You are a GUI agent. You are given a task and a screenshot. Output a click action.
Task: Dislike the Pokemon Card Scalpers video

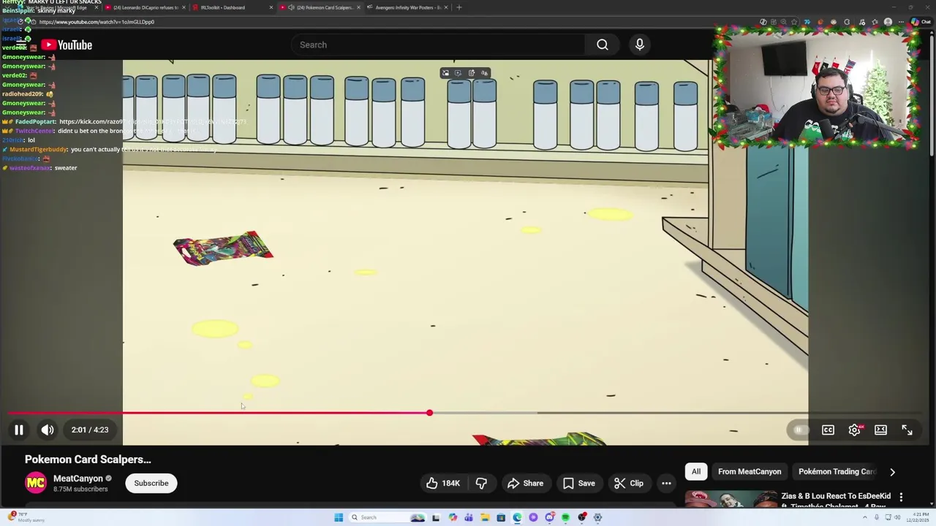pos(481,483)
